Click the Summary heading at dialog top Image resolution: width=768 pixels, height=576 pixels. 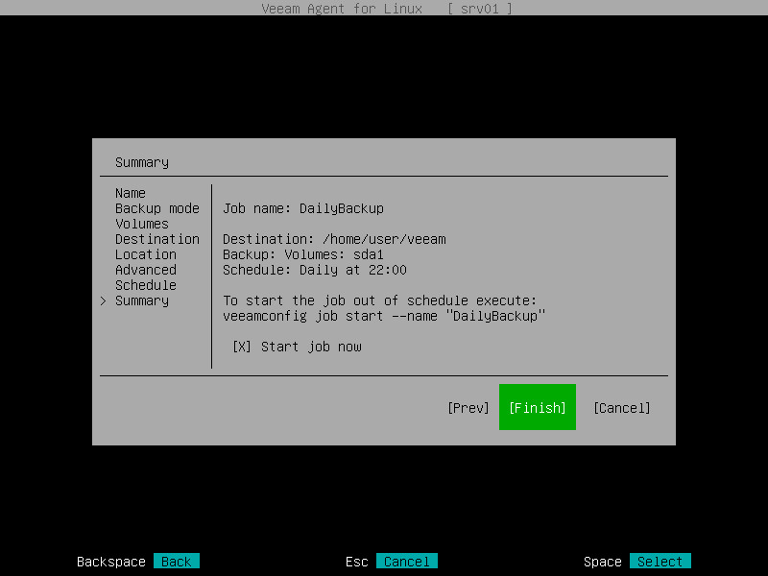click(x=142, y=162)
